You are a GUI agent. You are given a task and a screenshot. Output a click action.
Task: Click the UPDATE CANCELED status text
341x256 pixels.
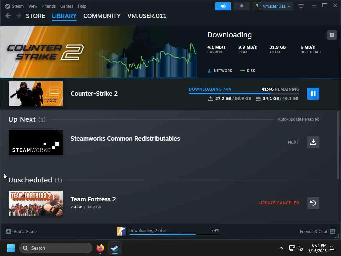click(x=279, y=203)
